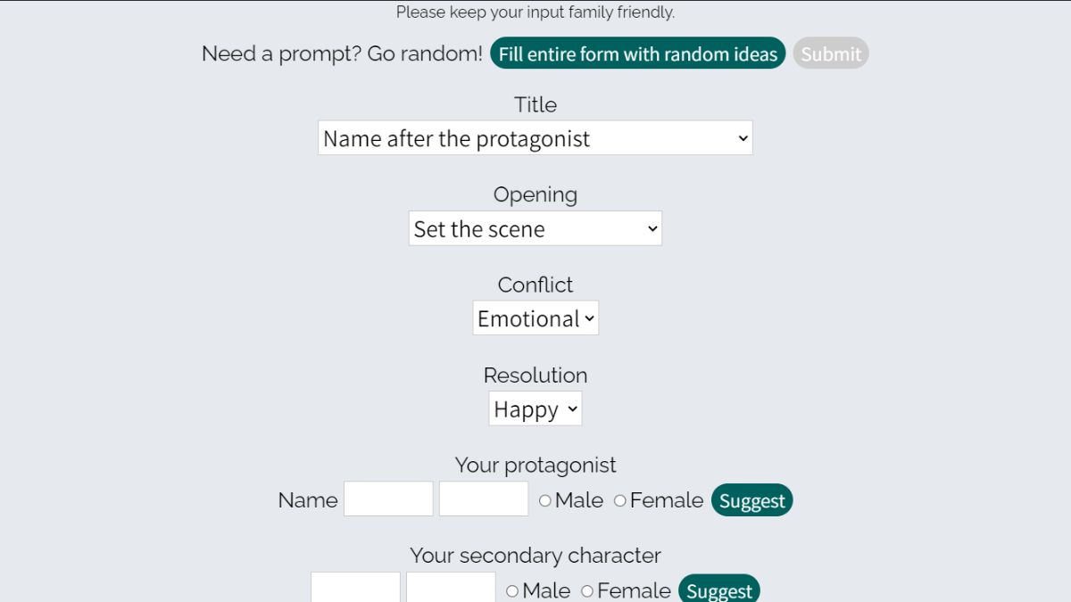Click Suggest for the secondary character
This screenshot has width=1071, height=602.
[x=719, y=590]
